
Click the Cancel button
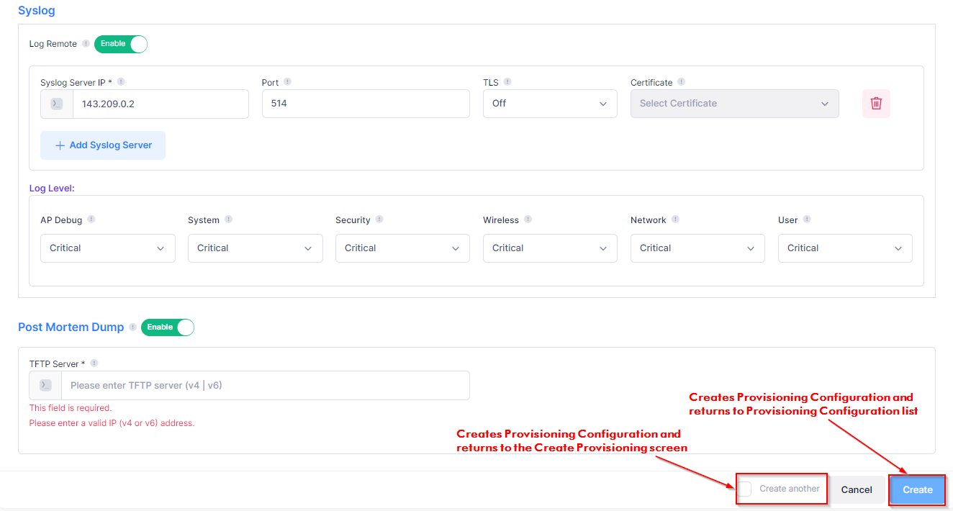[857, 489]
